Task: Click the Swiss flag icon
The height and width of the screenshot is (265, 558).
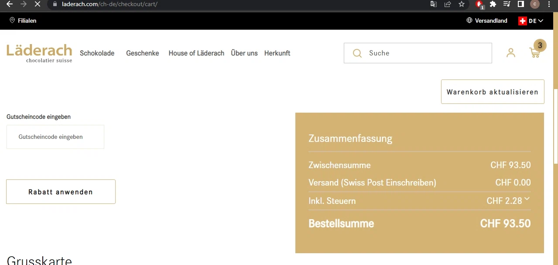Action: point(523,21)
